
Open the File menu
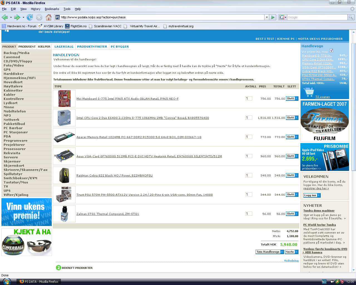[x=4, y=9]
